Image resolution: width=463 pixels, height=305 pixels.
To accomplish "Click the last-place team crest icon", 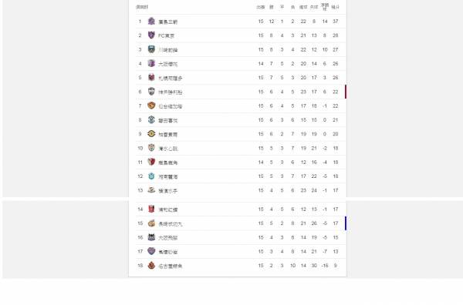I will point(151,265).
